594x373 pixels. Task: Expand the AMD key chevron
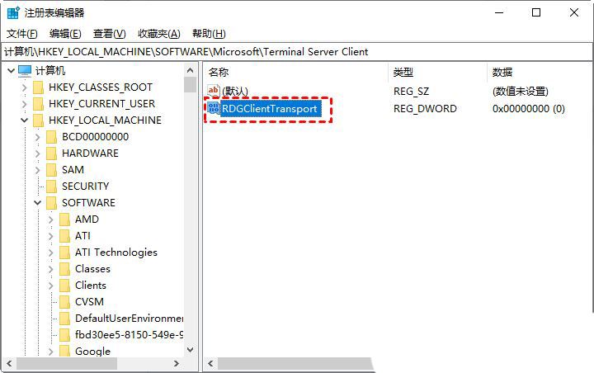(51, 220)
